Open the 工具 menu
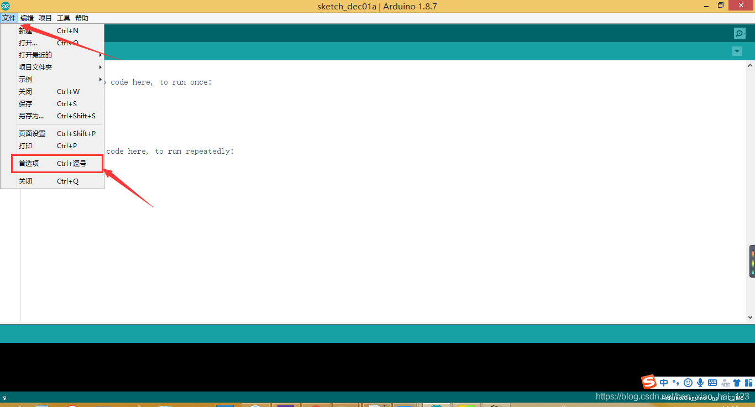 click(64, 18)
